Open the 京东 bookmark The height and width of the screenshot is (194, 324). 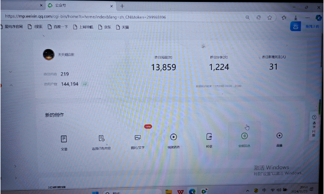105,27
